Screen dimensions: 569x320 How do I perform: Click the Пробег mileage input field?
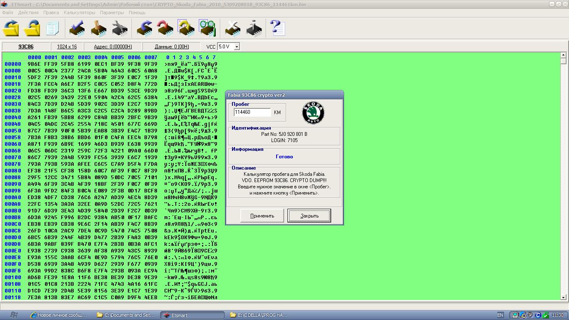[252, 112]
